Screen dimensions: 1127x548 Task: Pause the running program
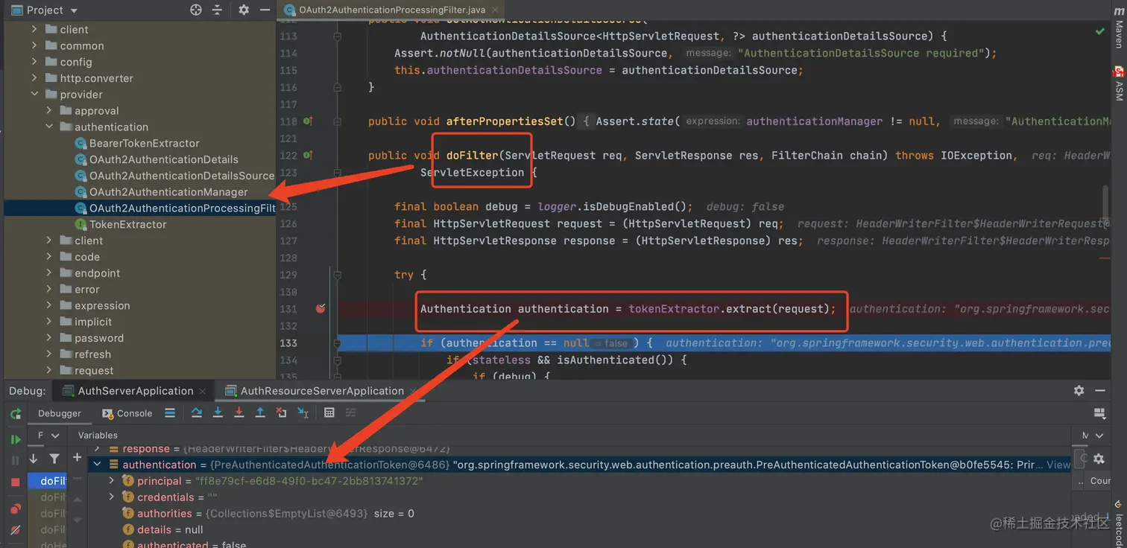[15, 461]
